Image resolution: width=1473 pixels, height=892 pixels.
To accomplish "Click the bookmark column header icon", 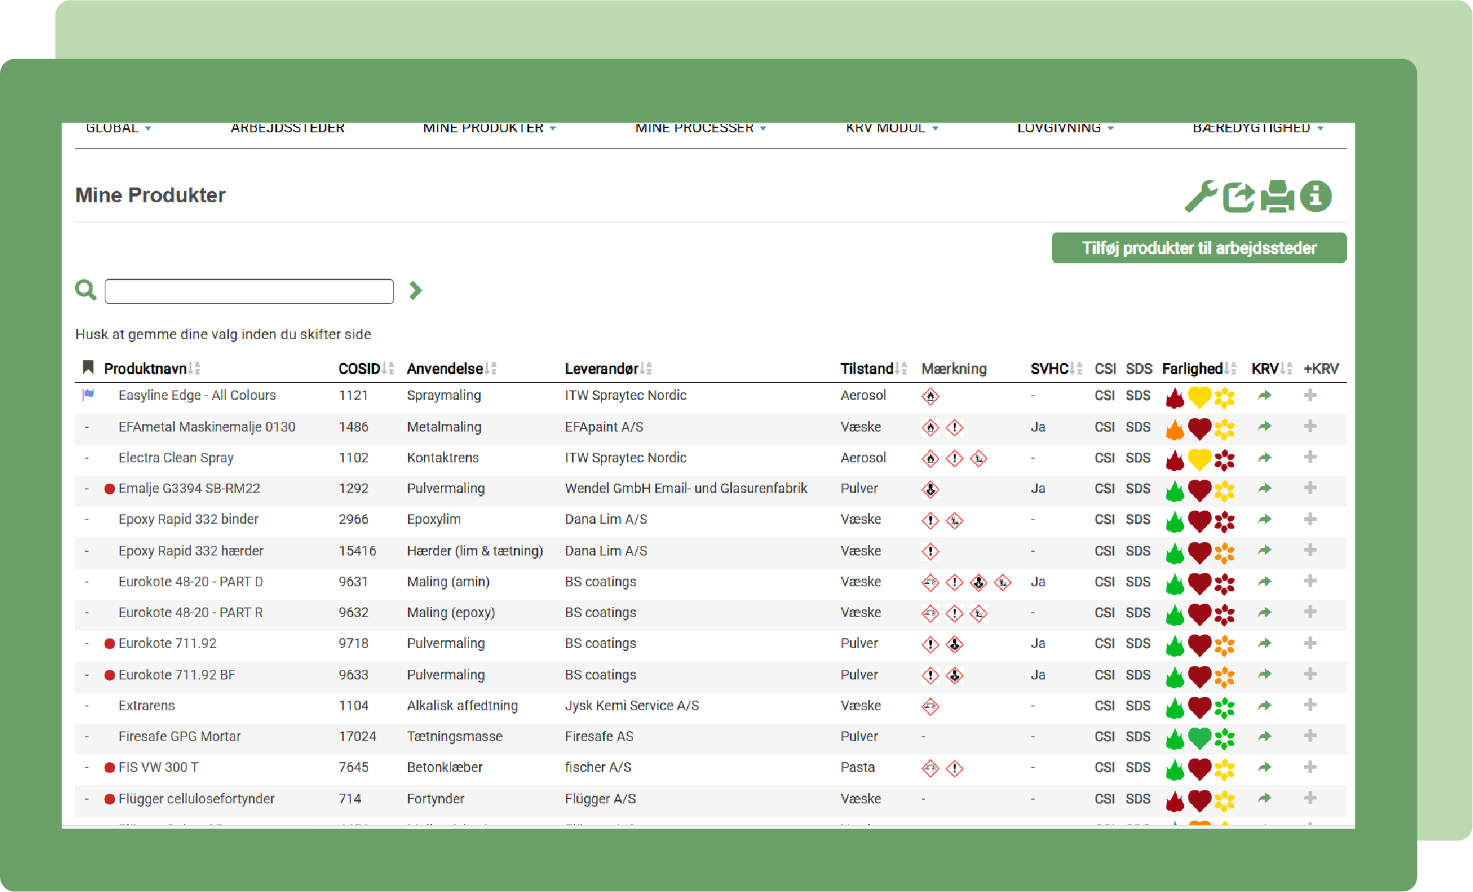I will pyautogui.click(x=88, y=367).
